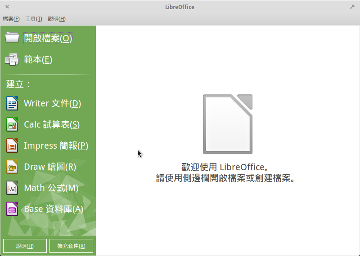Create a new Impress 簡報(P)

tap(56, 146)
